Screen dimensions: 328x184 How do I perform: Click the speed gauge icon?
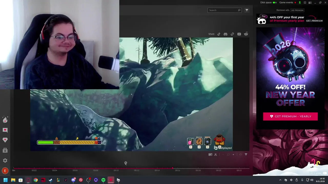pos(240,154)
